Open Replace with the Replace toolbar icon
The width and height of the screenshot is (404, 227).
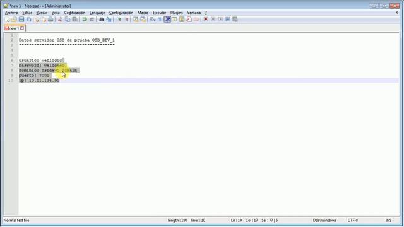[x=109, y=20]
